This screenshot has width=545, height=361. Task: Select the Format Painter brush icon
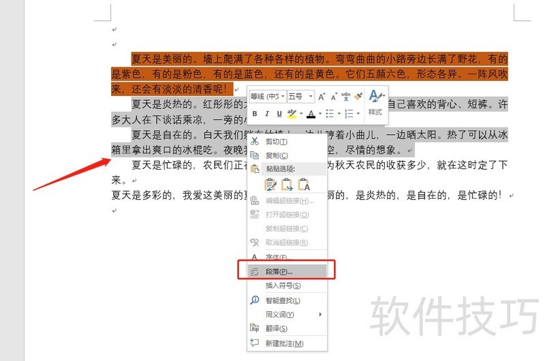[358, 96]
